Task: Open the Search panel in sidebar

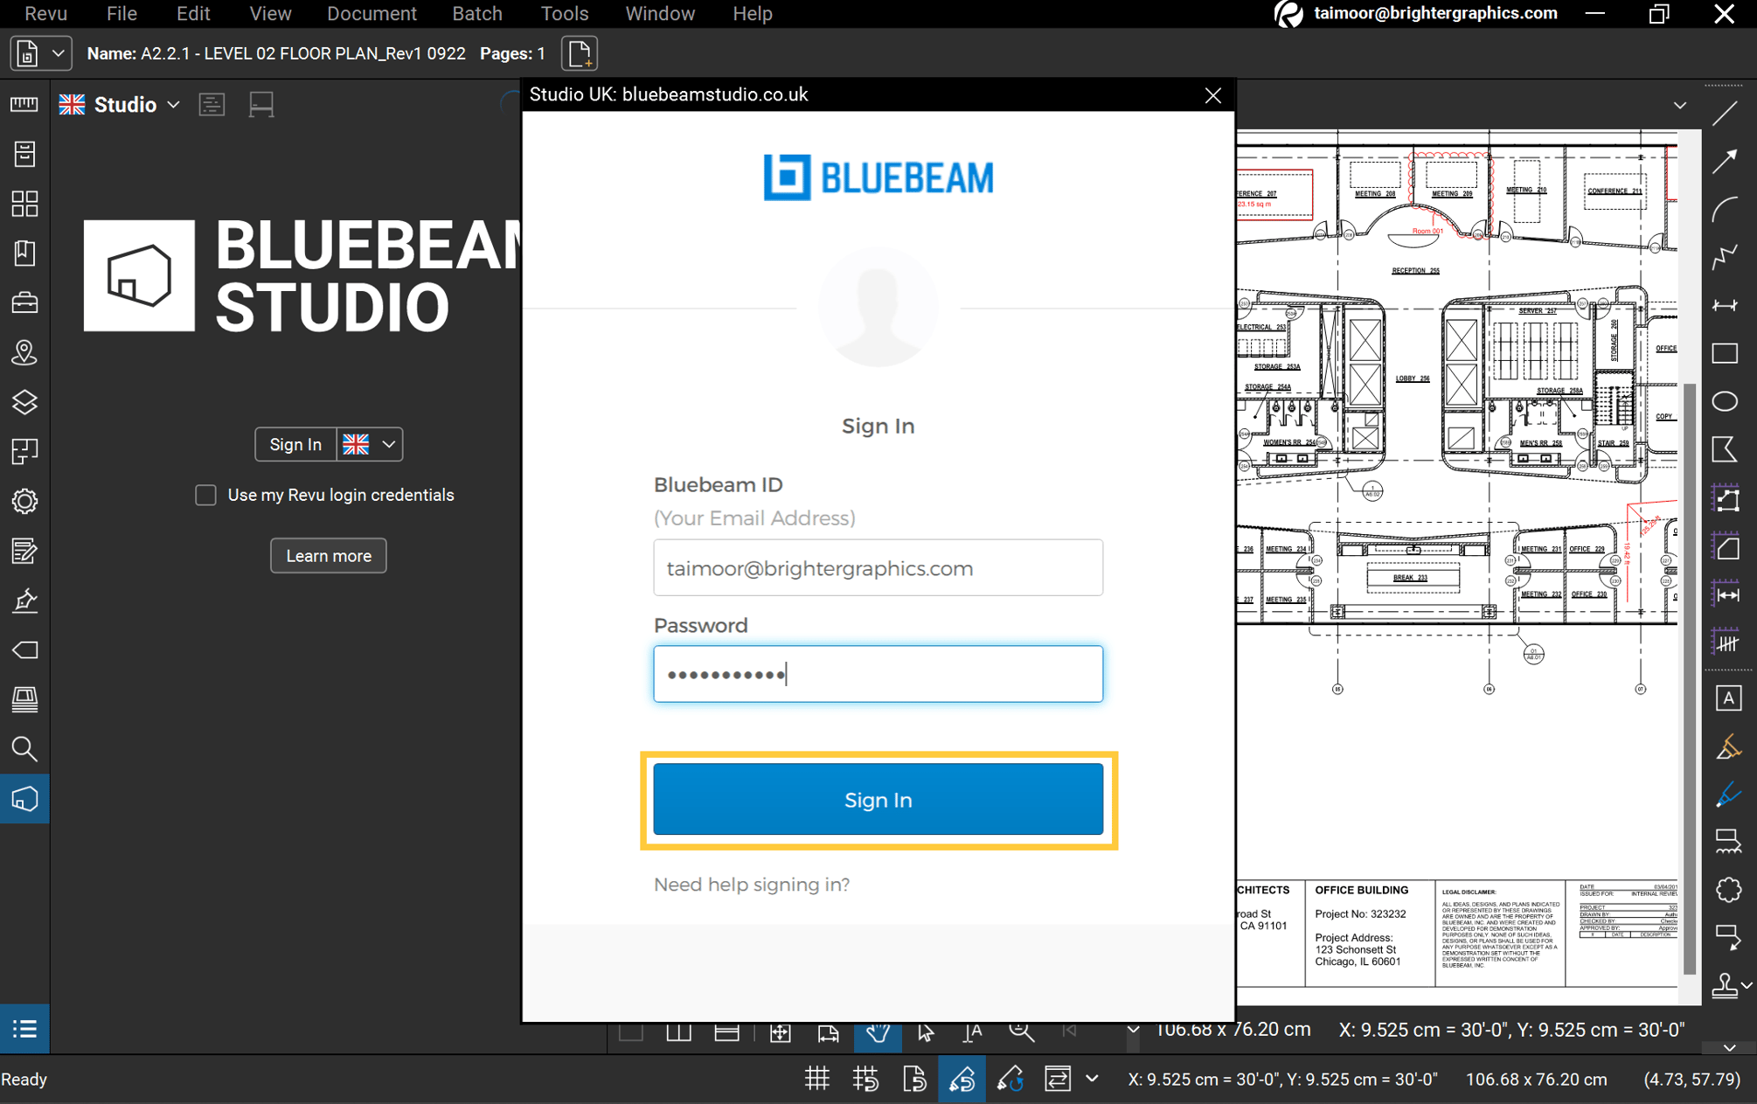Action: (24, 749)
